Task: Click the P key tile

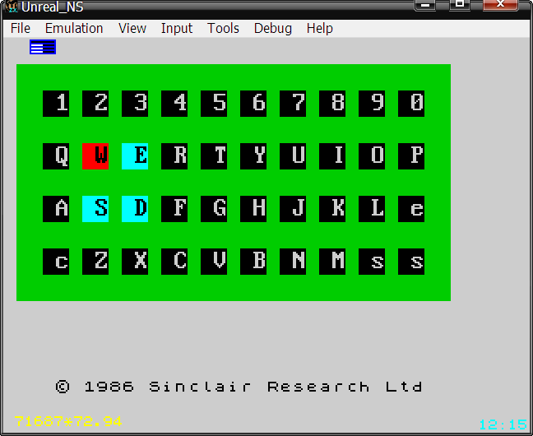Action: 411,156
